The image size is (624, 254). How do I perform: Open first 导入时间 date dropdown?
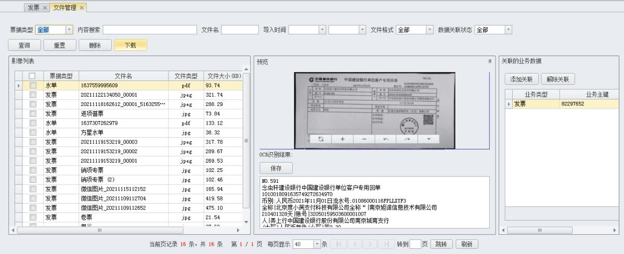[x=322, y=30]
